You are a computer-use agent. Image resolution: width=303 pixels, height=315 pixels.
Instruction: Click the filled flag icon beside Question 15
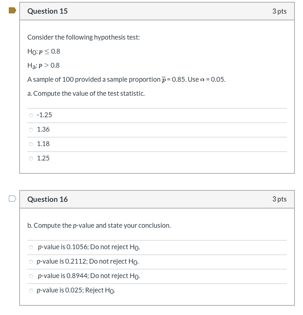point(11,11)
